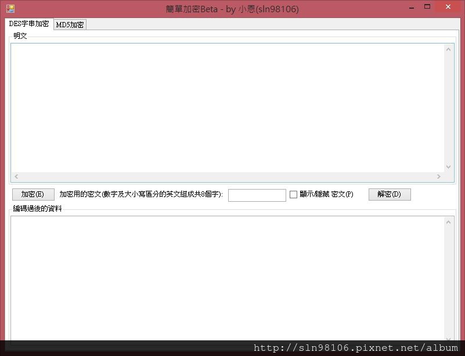The height and width of the screenshot is (356, 465).
Task: Click the application icon in title bar
Action: click(x=10, y=9)
